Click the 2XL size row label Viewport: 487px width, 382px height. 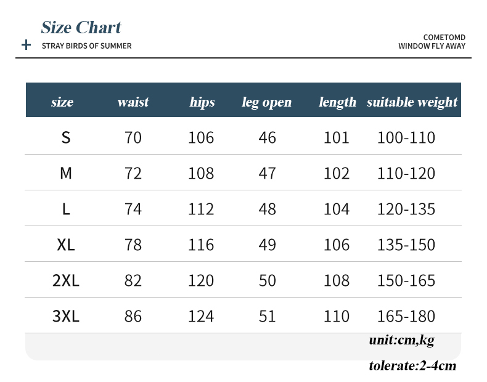[66, 280]
